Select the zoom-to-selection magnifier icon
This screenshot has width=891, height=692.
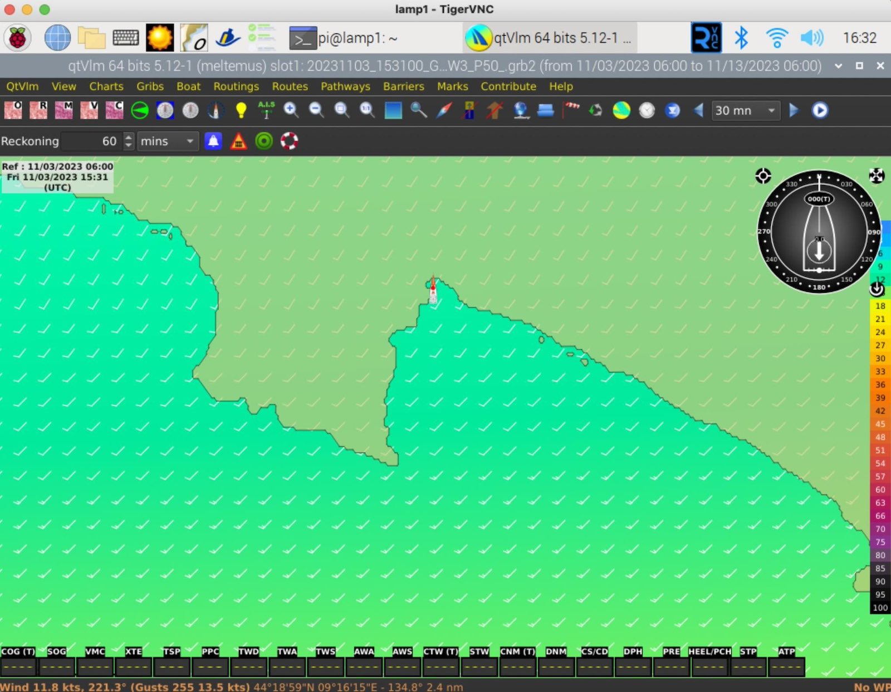(341, 110)
